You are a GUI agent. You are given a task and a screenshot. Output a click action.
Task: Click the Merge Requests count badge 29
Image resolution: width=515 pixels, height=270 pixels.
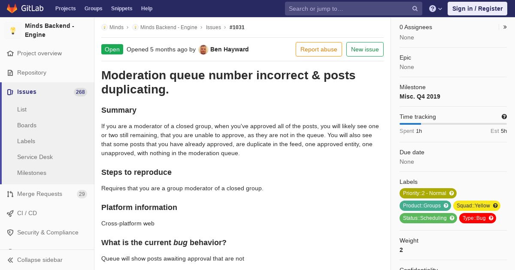click(x=82, y=194)
